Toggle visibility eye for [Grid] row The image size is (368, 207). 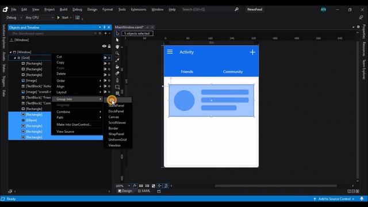tap(105, 57)
